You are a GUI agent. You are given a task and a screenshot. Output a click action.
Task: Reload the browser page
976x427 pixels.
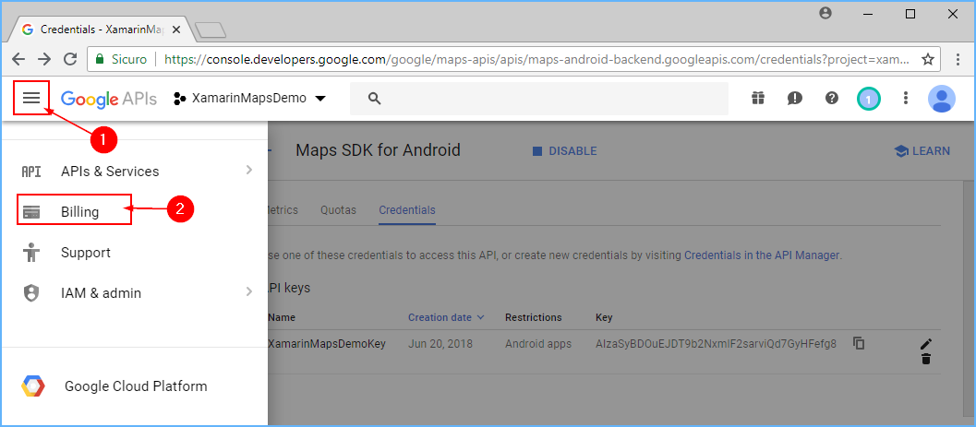(x=70, y=59)
